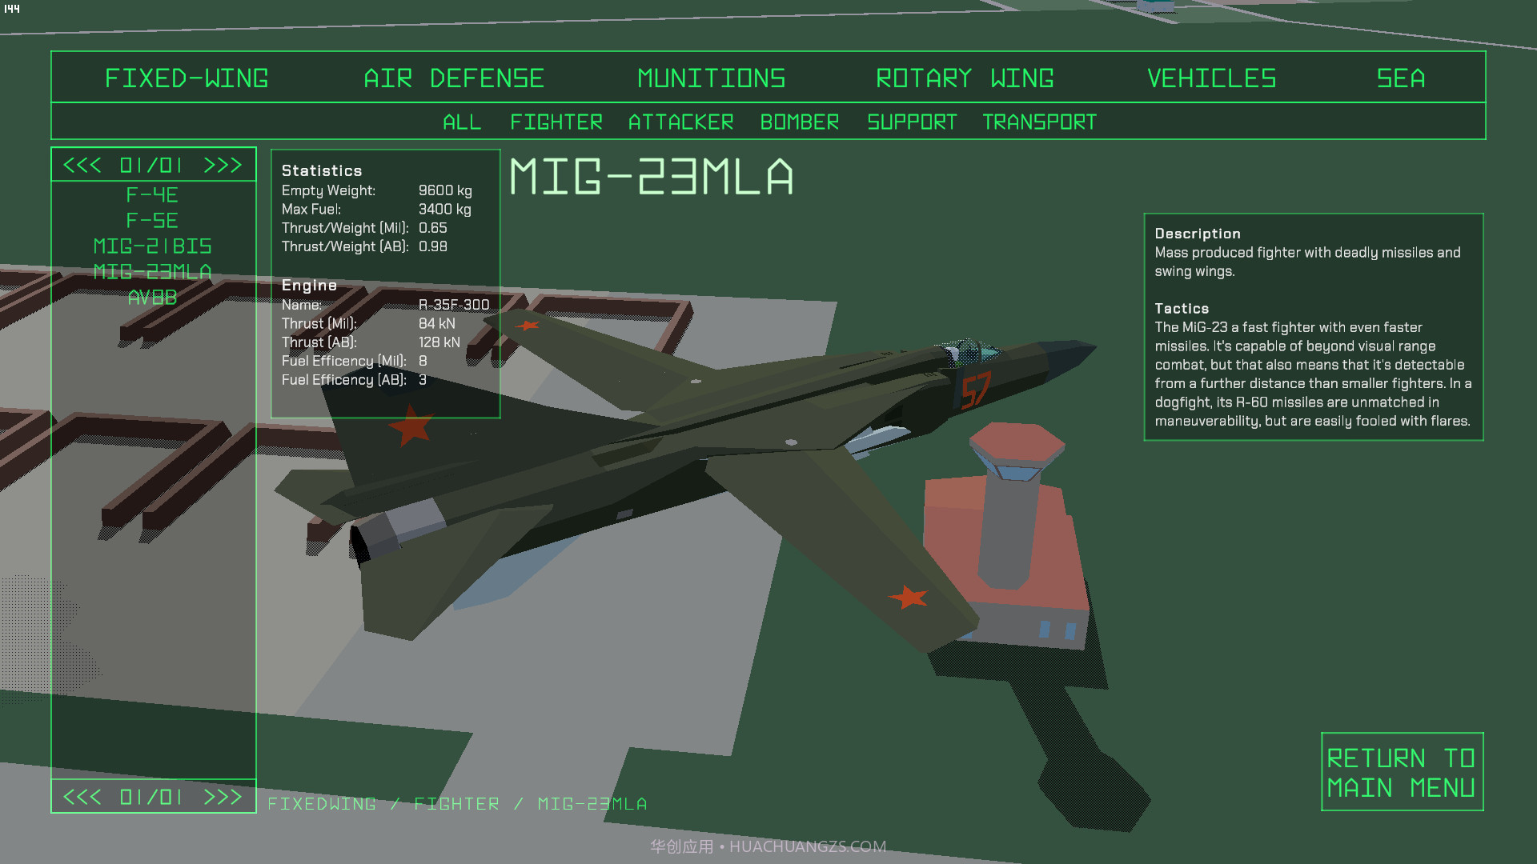Filter list by Support aircraft
The image size is (1537, 864).
pyautogui.click(x=912, y=122)
